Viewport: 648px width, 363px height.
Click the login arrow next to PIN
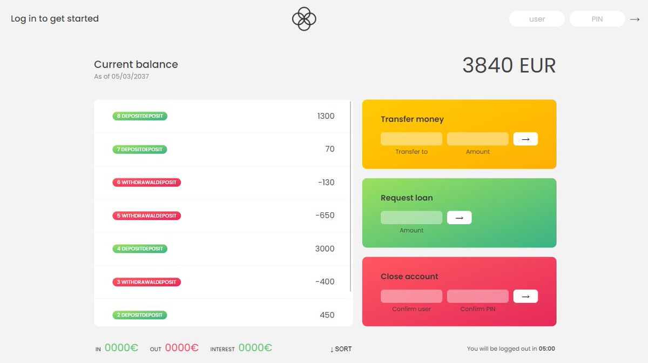click(x=634, y=19)
